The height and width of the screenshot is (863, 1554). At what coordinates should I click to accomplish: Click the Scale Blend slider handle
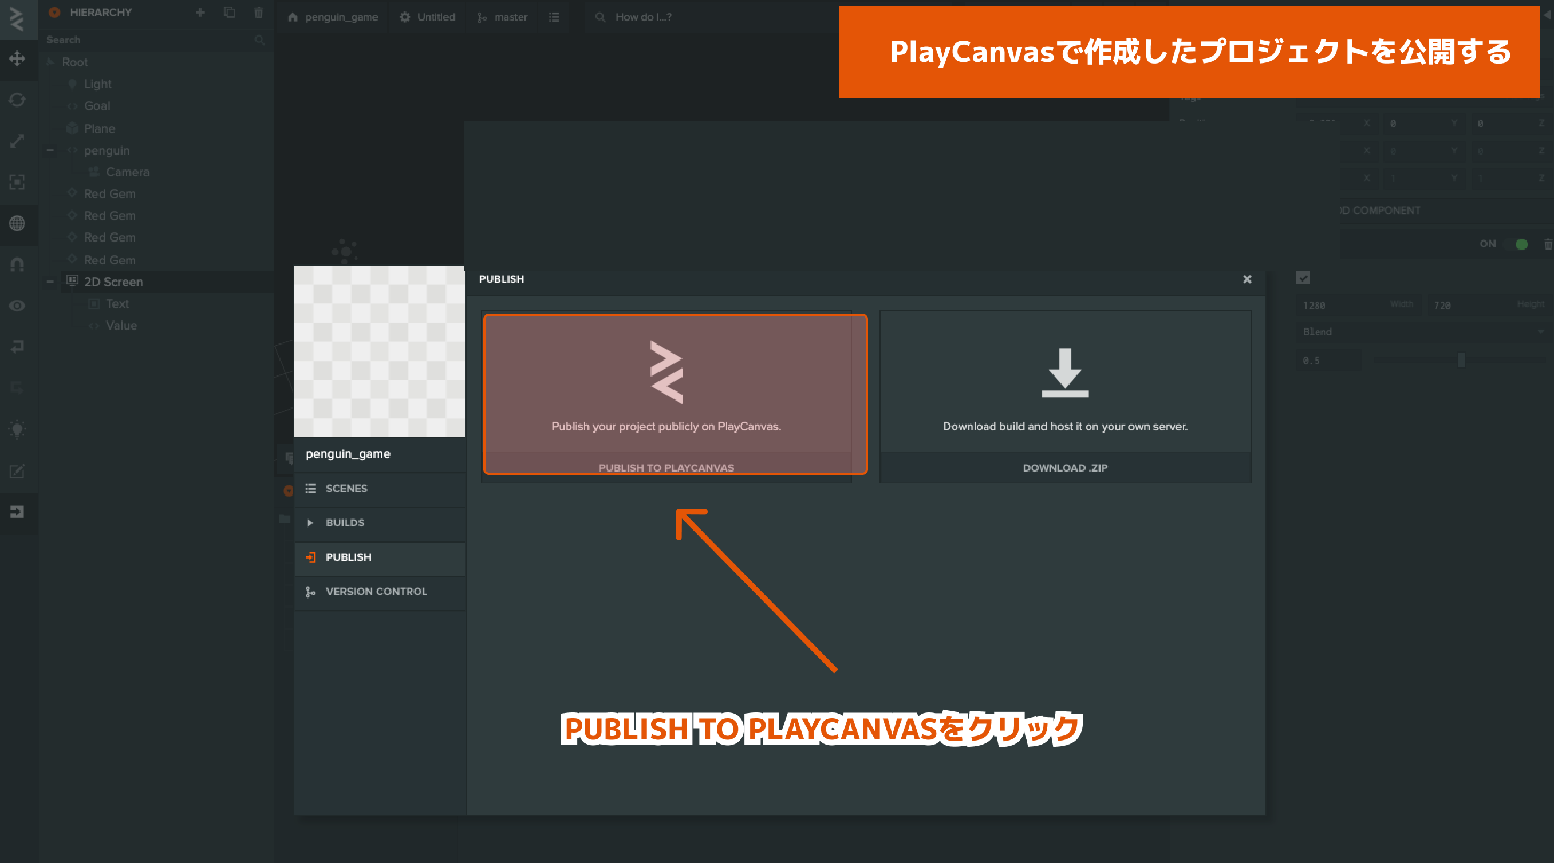point(1461,360)
